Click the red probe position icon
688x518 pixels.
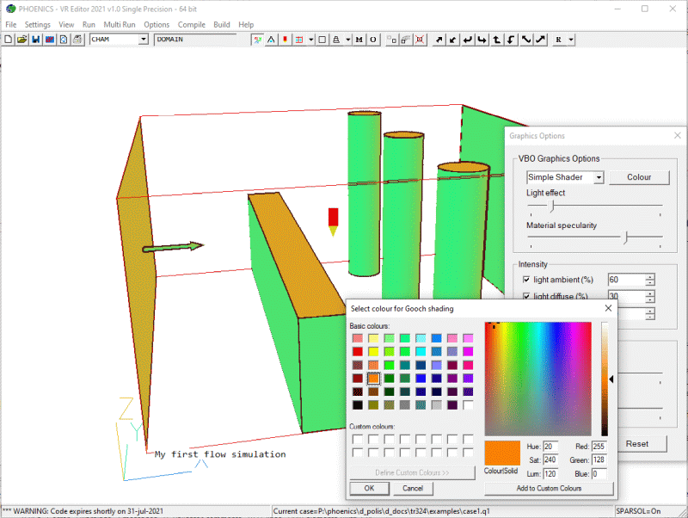click(x=286, y=39)
